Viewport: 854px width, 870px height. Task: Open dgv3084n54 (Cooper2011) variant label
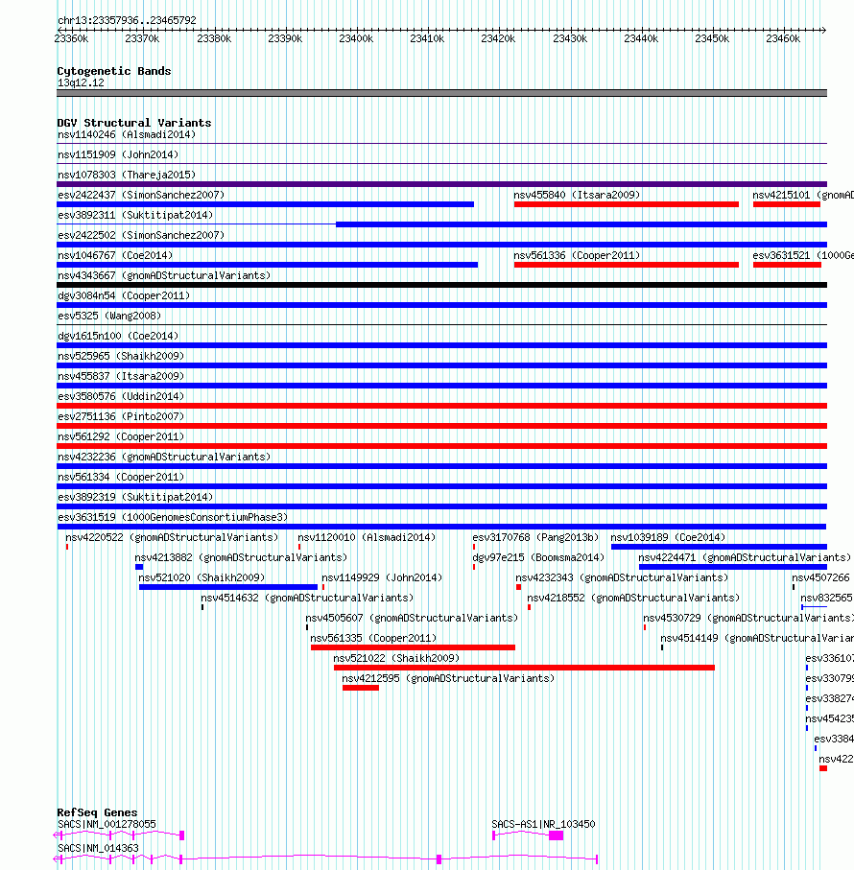tap(124, 295)
